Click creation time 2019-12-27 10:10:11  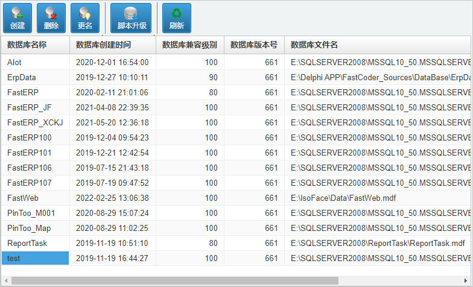112,77
